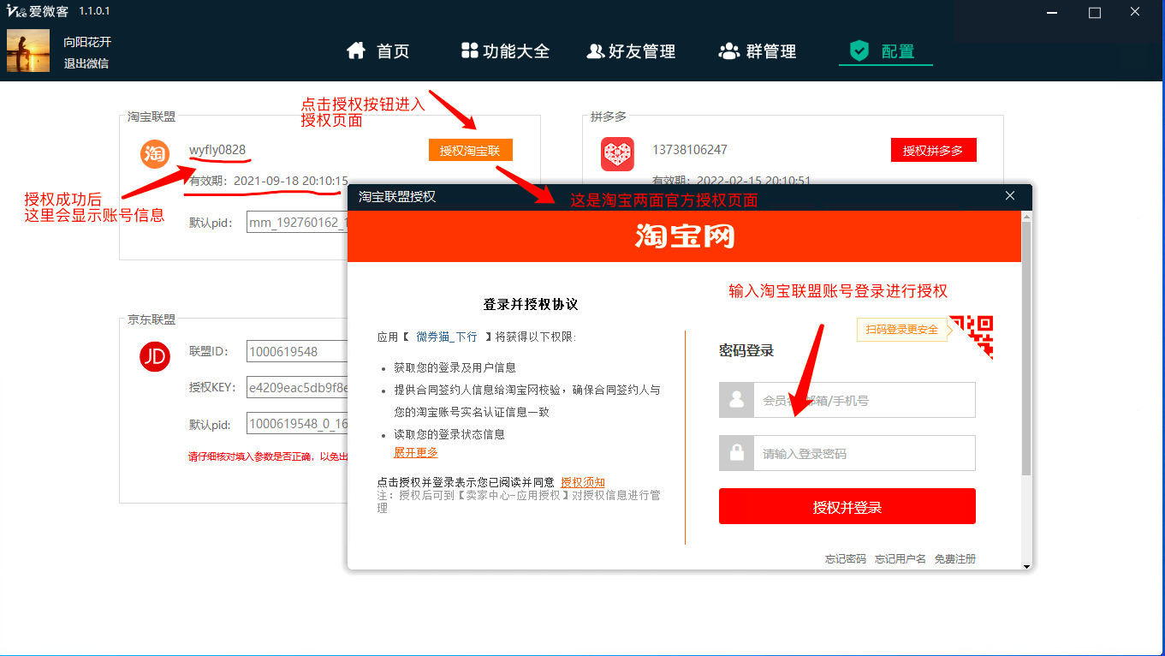Click the JD 授权KEY input field

(x=297, y=387)
